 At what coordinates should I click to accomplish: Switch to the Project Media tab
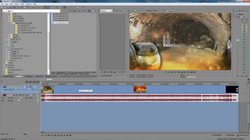click(8, 76)
